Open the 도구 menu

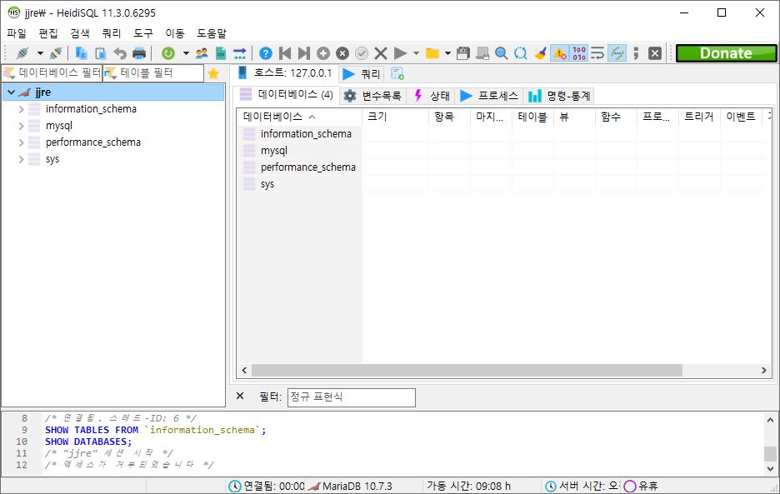[143, 33]
